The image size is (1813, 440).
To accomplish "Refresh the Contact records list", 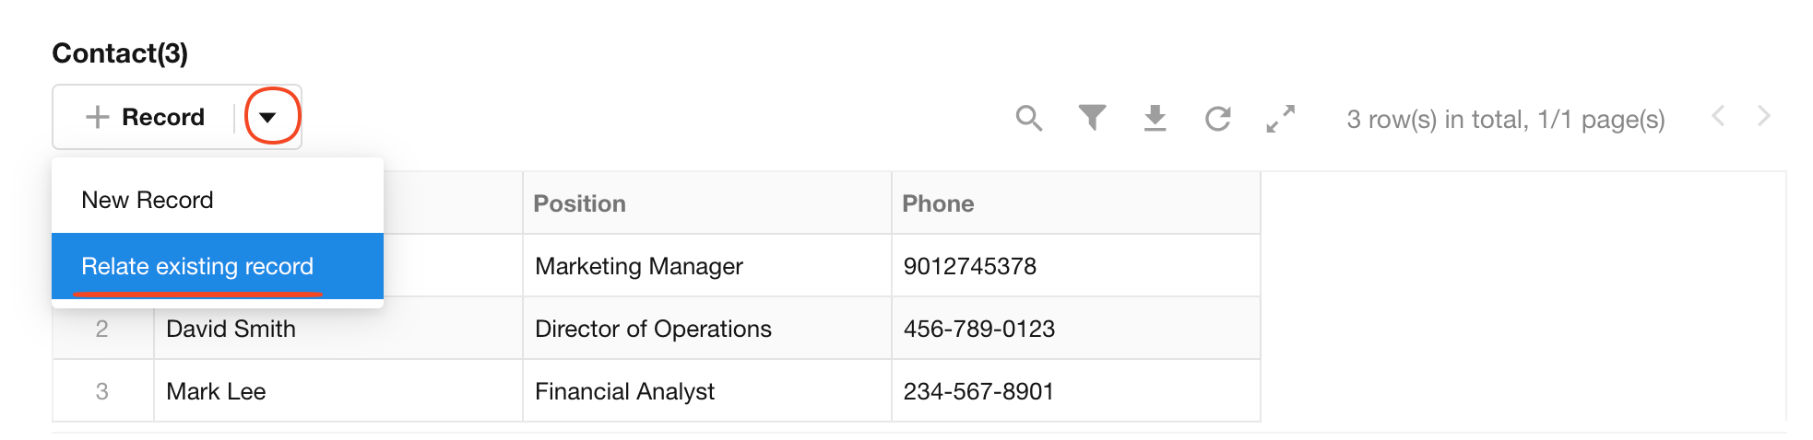I will (1217, 118).
